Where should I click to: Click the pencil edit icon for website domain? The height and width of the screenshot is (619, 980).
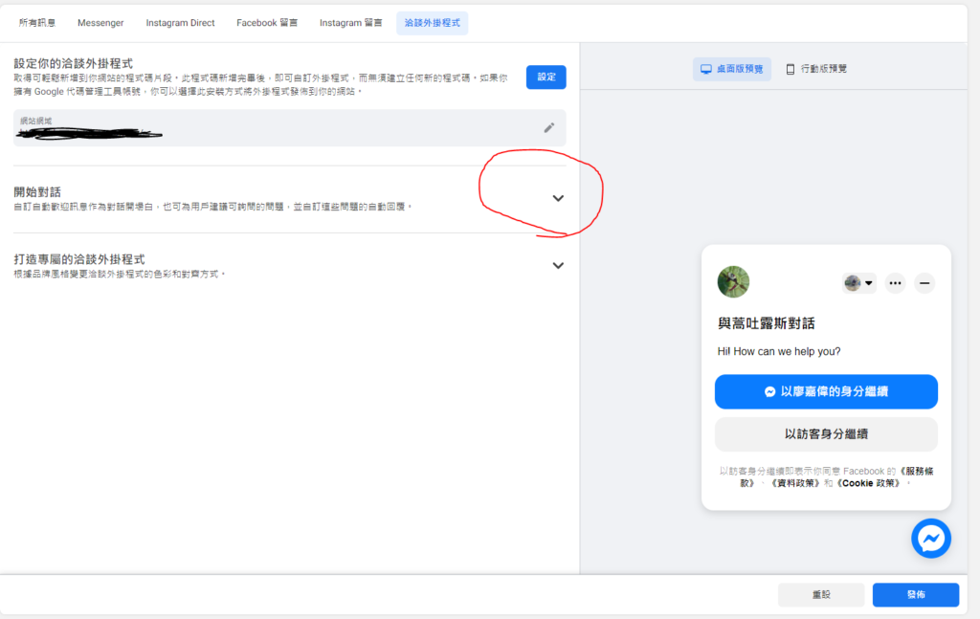click(x=548, y=127)
